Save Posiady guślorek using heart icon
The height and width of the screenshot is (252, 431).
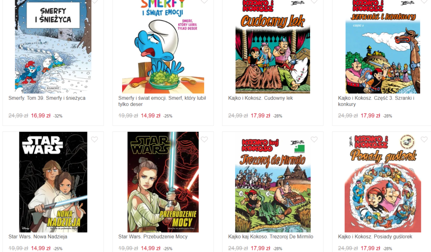424,139
